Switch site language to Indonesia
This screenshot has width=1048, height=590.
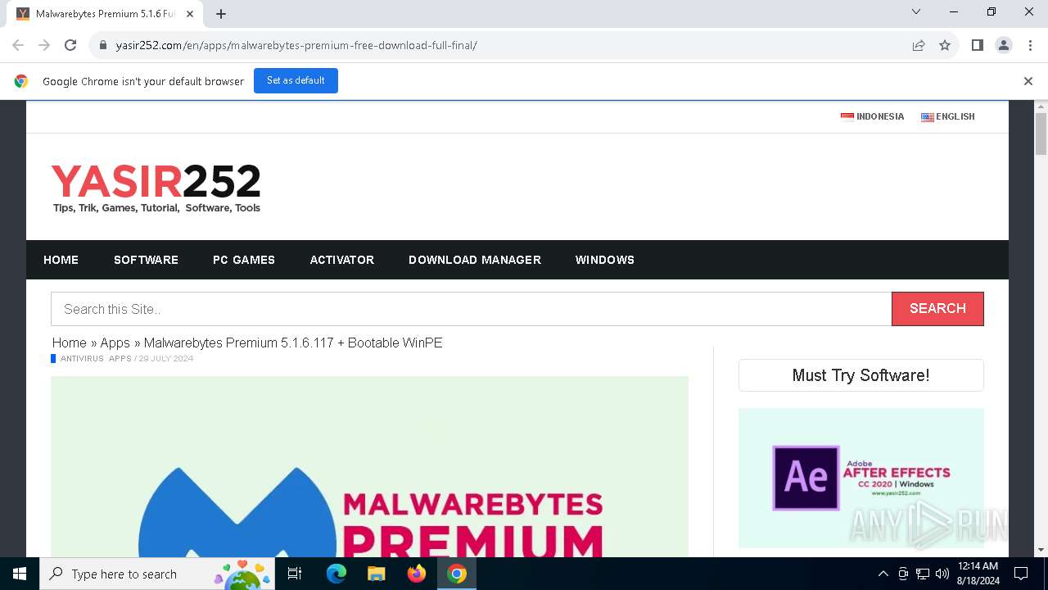(873, 116)
